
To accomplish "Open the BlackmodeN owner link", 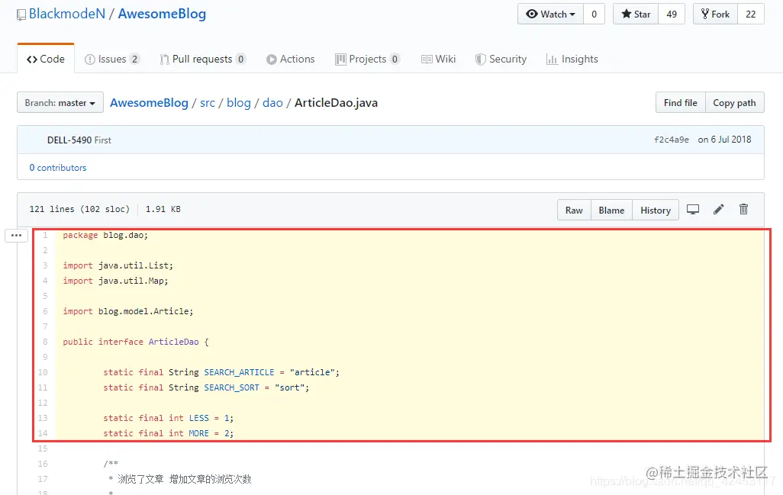I will pyautogui.click(x=67, y=14).
